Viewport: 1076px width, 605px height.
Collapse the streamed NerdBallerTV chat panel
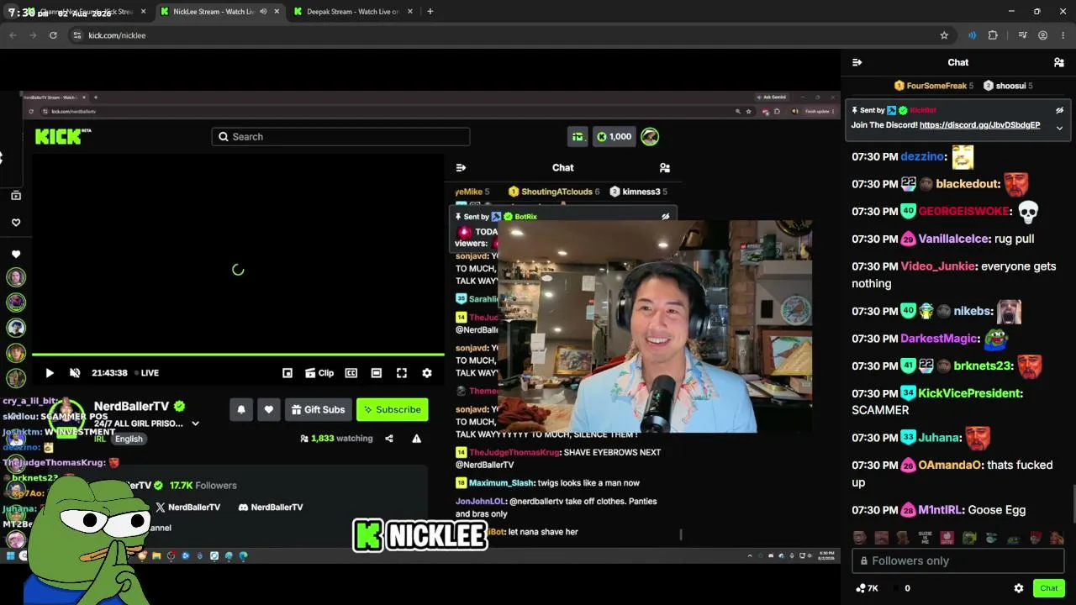(x=461, y=168)
